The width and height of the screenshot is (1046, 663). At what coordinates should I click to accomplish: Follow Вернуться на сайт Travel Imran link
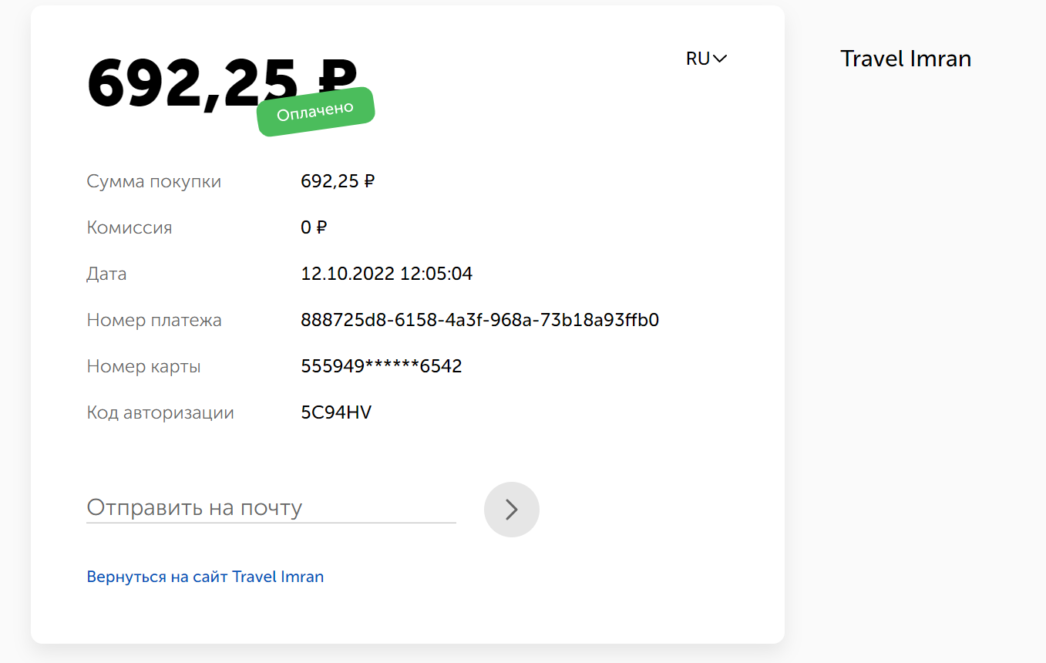[205, 577]
